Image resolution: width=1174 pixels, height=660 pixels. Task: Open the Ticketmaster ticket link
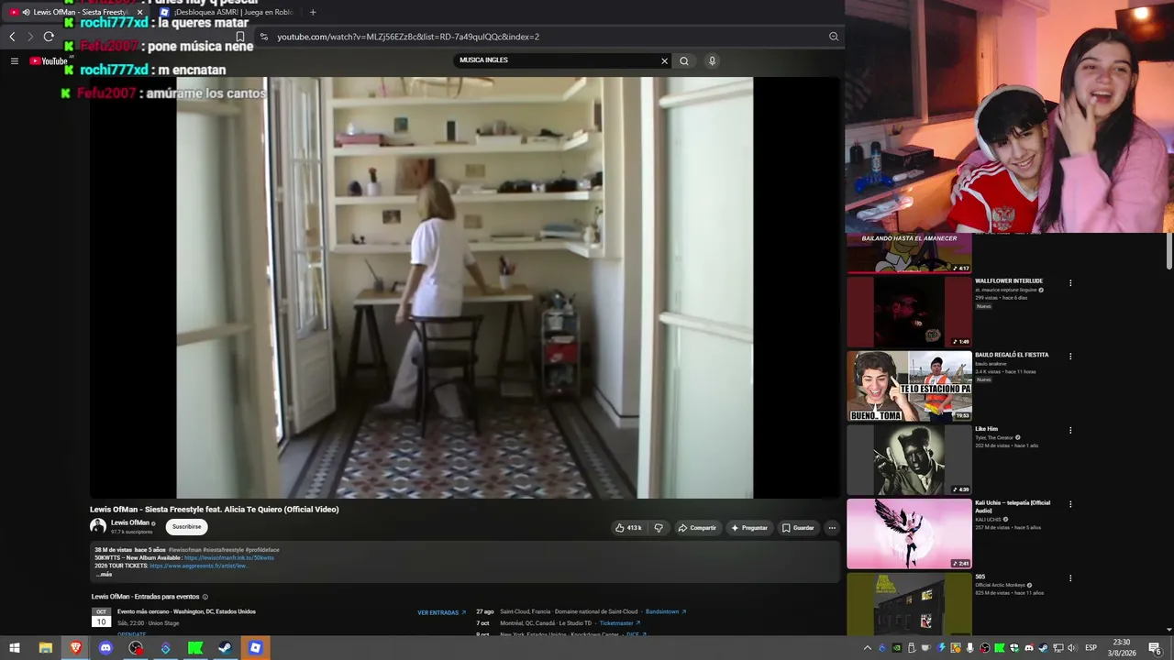tap(620, 623)
